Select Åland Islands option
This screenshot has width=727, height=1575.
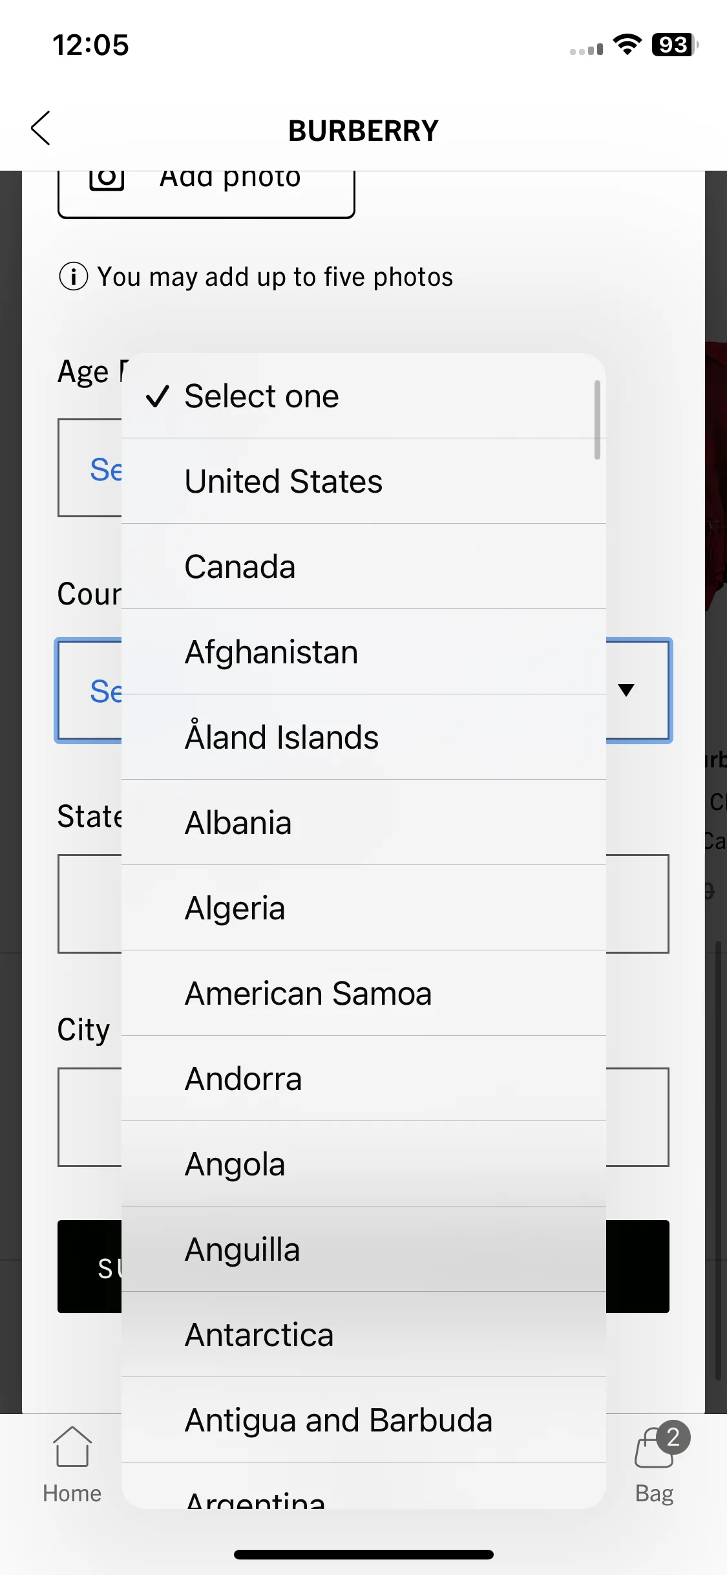click(x=364, y=737)
